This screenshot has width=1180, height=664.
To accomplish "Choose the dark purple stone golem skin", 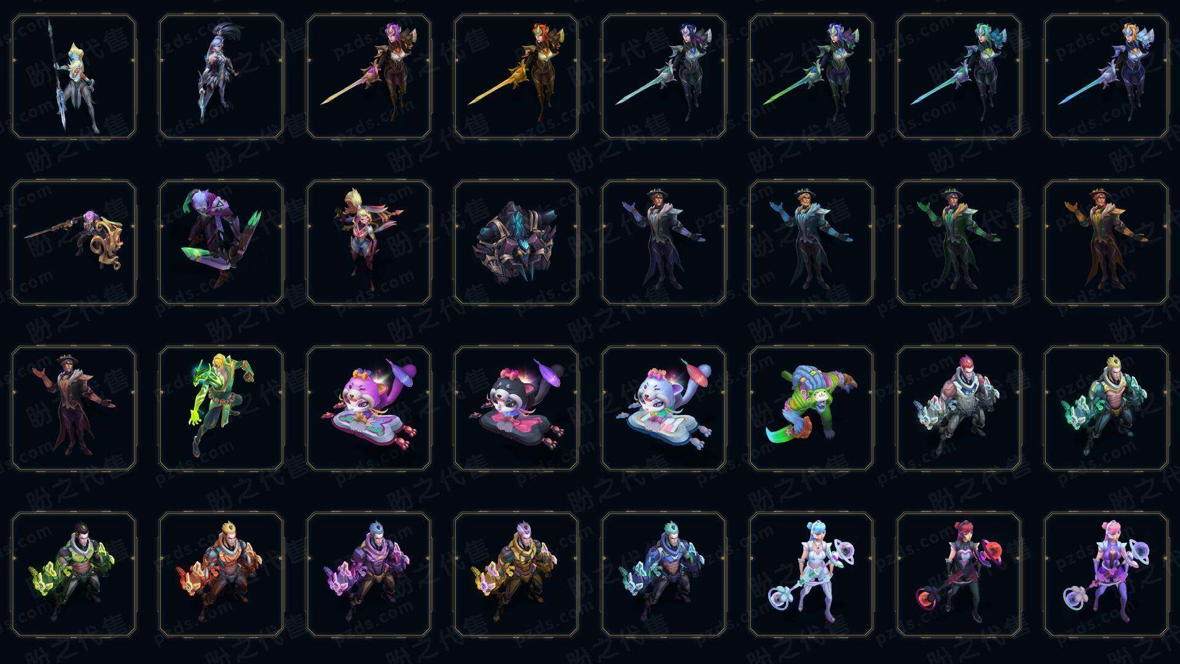I will click(516, 242).
